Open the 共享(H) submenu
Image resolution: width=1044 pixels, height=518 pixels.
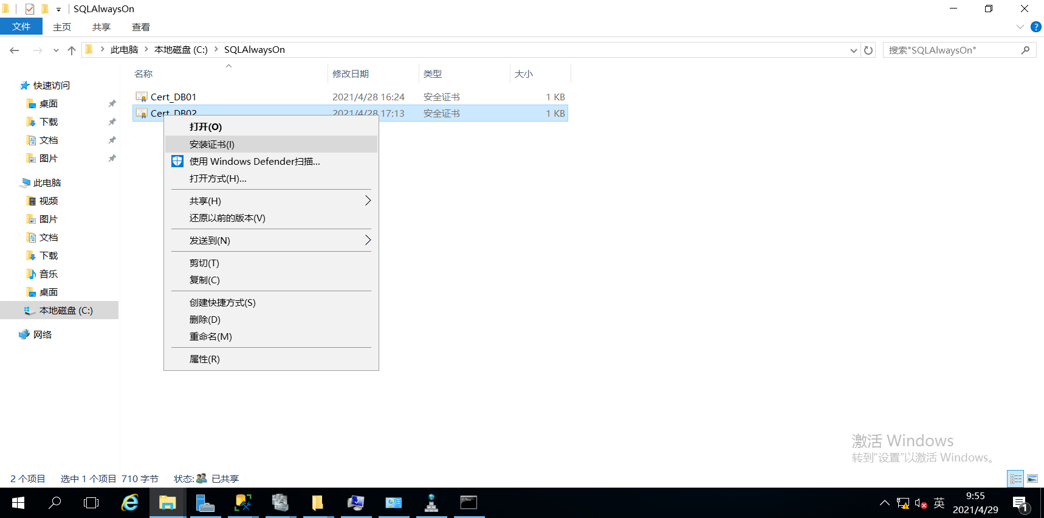[x=271, y=201]
